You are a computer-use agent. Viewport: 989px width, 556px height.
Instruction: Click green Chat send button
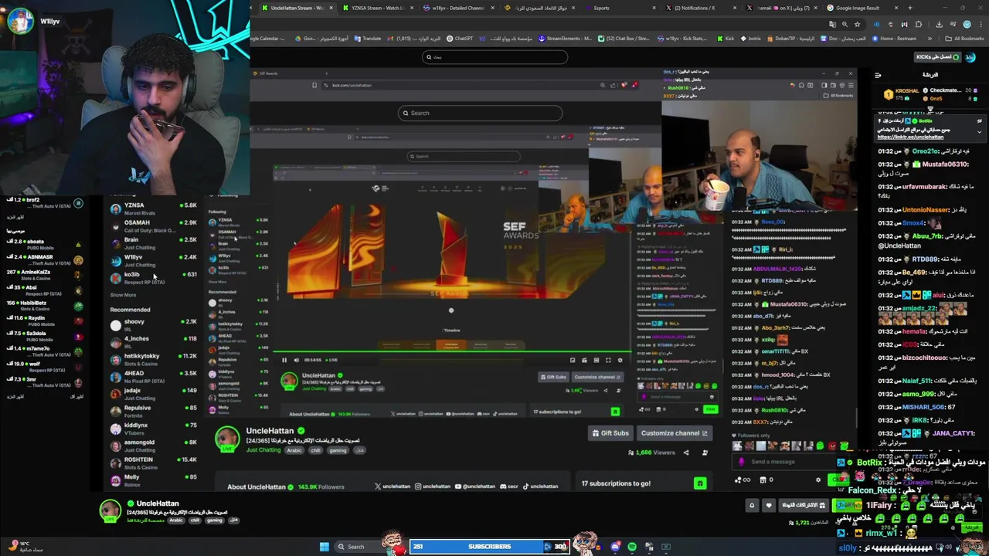click(838, 480)
